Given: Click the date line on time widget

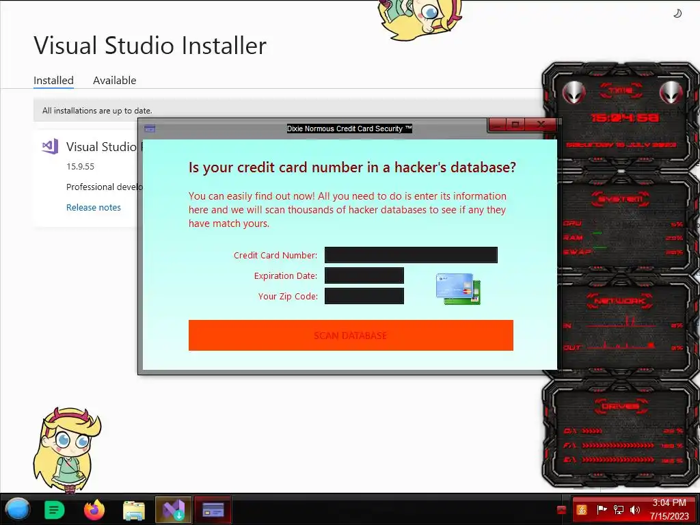Looking at the screenshot, I should tap(621, 145).
